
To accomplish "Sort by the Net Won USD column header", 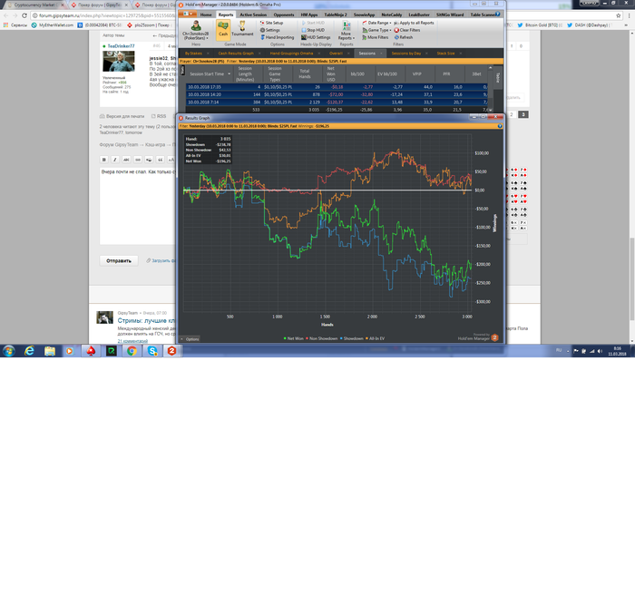I will (x=330, y=74).
